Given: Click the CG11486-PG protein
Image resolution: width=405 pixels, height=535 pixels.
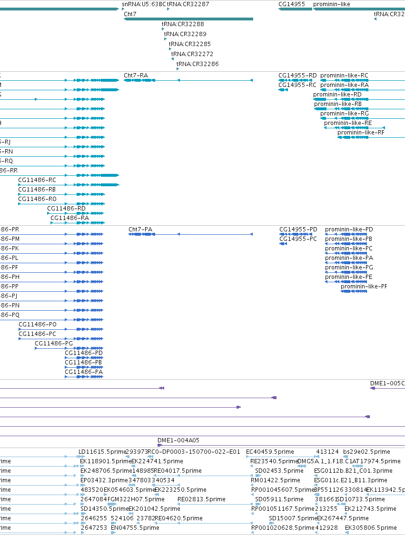Looking at the screenshot, I should 69,348.
